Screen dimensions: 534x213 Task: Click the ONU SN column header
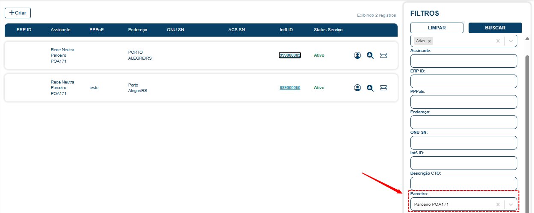[x=175, y=30]
